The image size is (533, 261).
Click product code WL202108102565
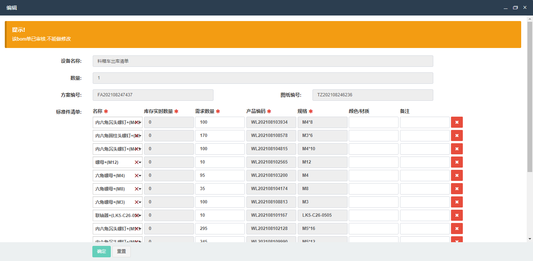coord(271,162)
